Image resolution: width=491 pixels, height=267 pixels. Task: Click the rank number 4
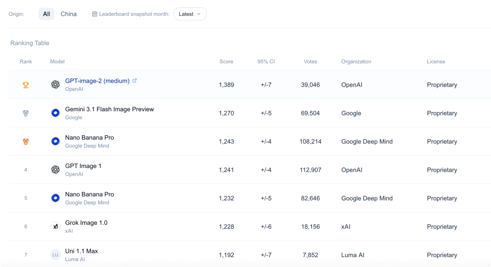click(x=25, y=170)
